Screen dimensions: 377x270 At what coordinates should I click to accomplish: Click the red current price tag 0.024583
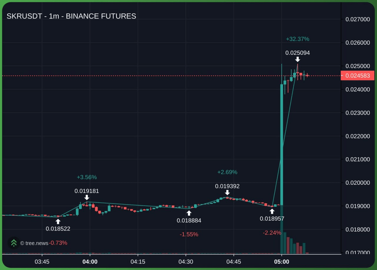(x=357, y=76)
